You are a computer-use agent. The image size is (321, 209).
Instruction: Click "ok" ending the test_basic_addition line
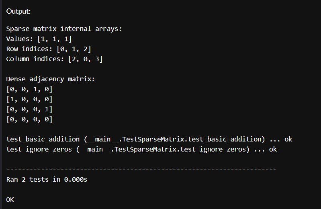[x=288, y=139]
